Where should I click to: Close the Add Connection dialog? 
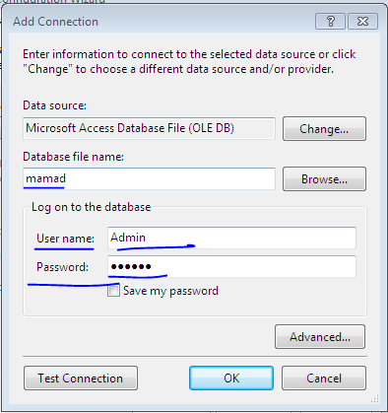tap(362, 22)
